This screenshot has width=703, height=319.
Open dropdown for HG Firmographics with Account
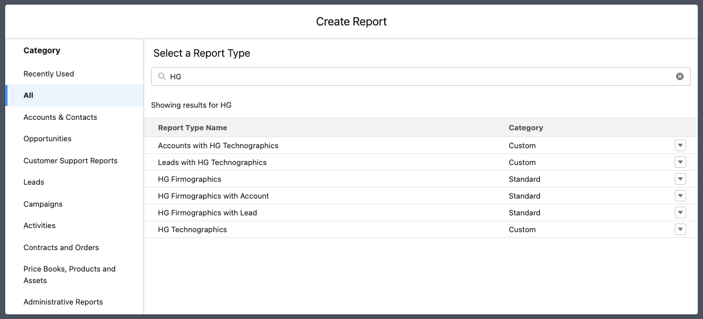[680, 196]
